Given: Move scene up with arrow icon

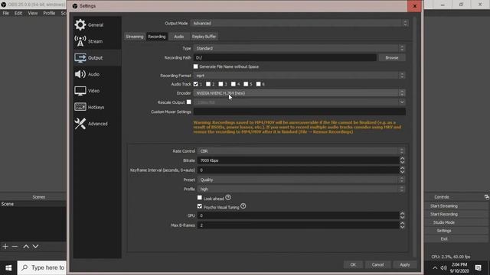Looking at the screenshot, I should click(26, 246).
